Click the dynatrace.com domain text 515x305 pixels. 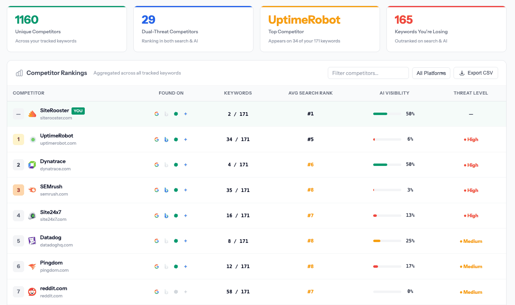click(x=55, y=169)
